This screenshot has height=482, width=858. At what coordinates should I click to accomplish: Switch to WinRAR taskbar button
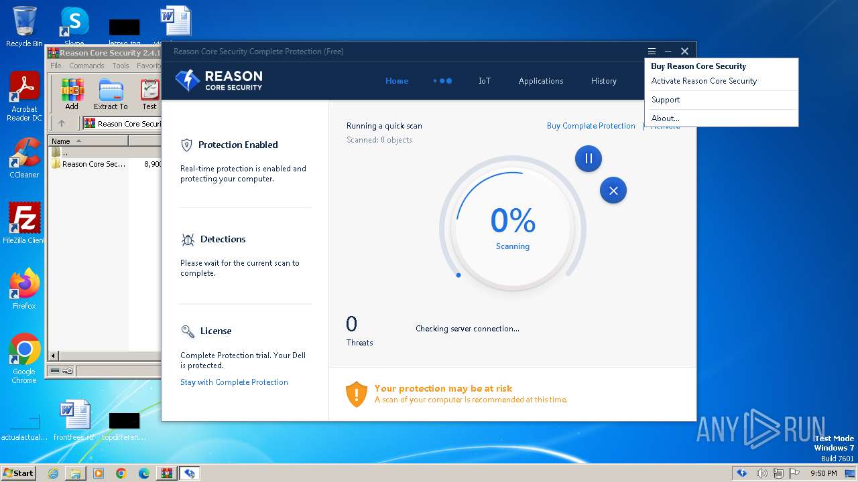(x=166, y=473)
